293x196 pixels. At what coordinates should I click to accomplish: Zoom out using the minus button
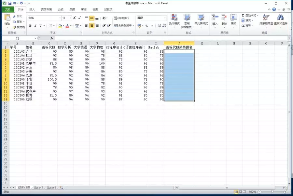259,192
